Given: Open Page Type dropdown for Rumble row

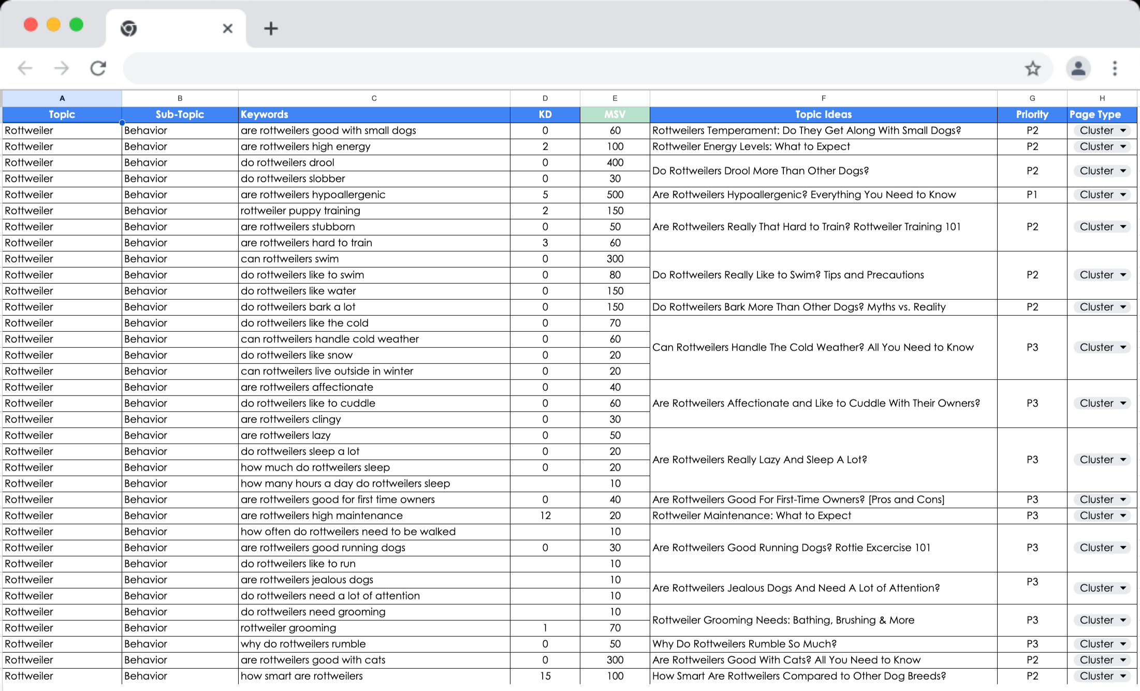Looking at the screenshot, I should (1103, 644).
